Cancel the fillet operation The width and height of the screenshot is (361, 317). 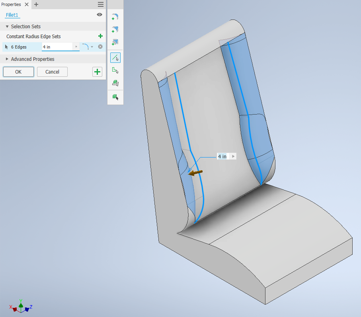(x=52, y=72)
